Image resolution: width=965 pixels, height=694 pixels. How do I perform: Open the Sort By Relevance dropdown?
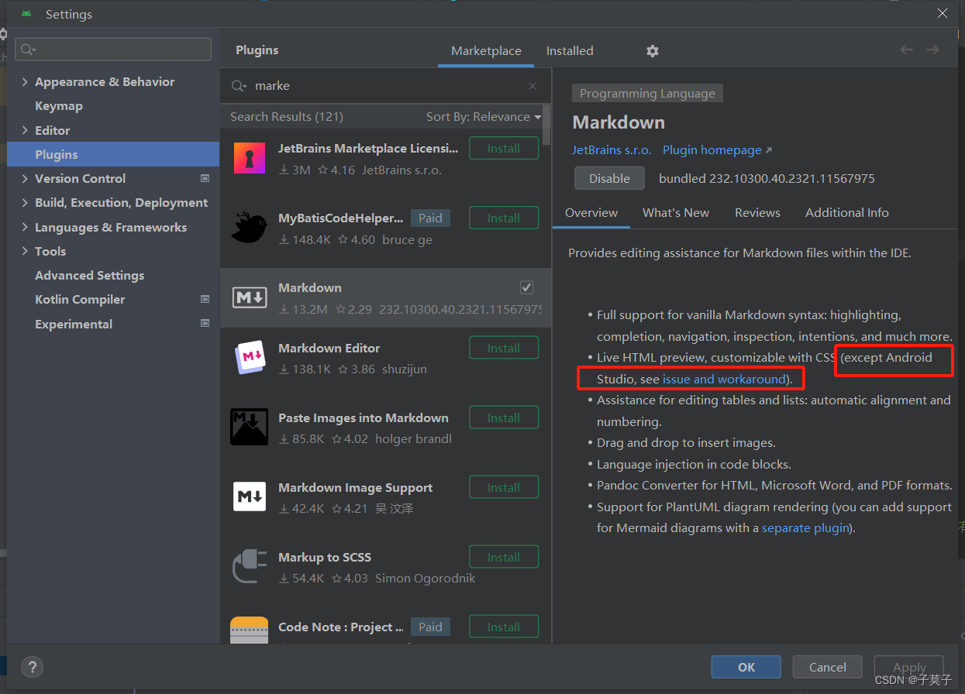point(483,116)
